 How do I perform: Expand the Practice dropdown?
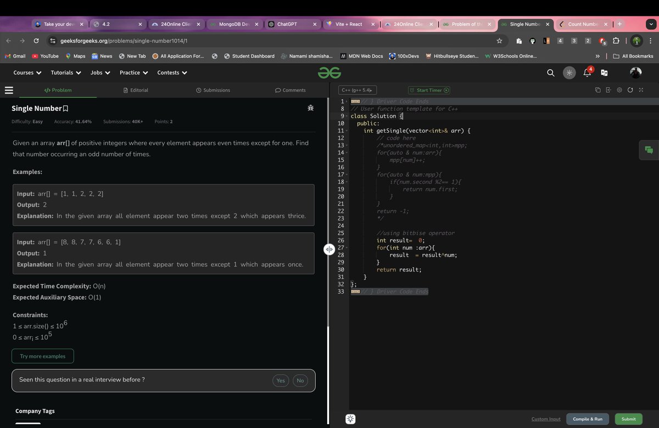(134, 72)
